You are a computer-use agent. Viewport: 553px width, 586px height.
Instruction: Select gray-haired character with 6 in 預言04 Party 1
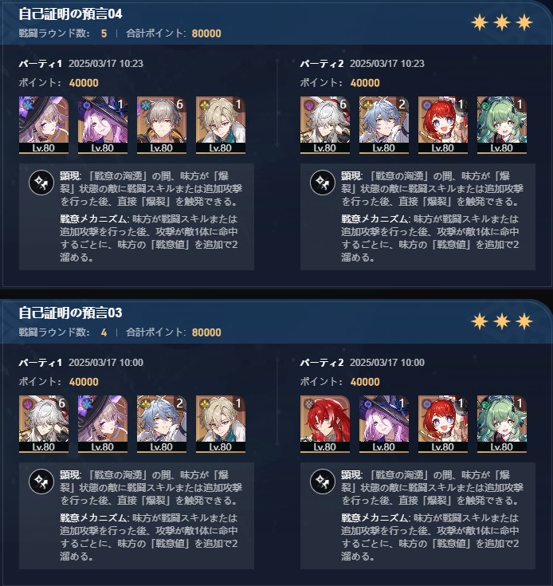click(162, 125)
